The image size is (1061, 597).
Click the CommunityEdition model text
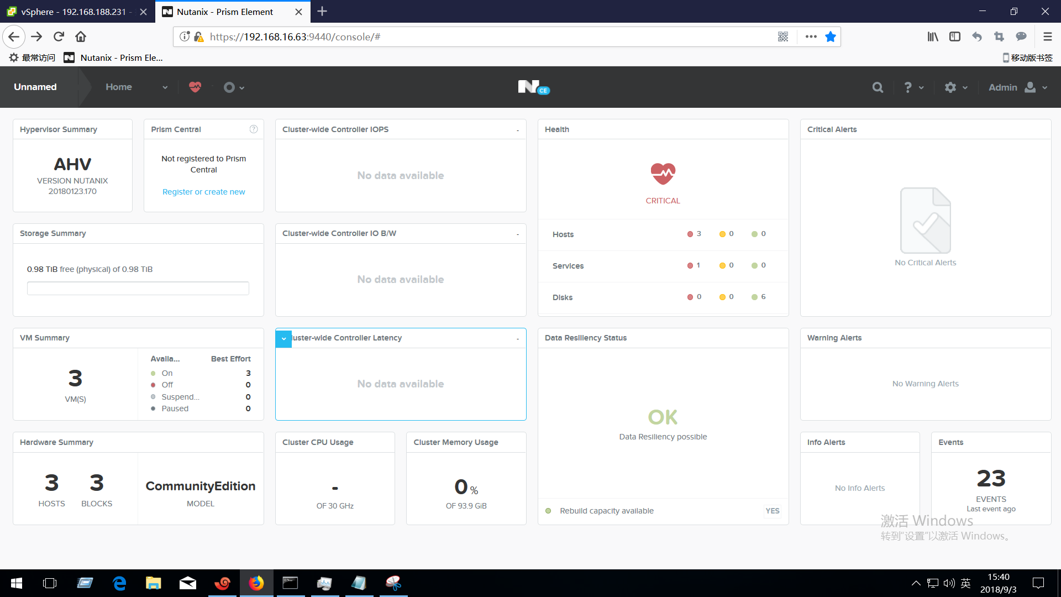coord(200,486)
